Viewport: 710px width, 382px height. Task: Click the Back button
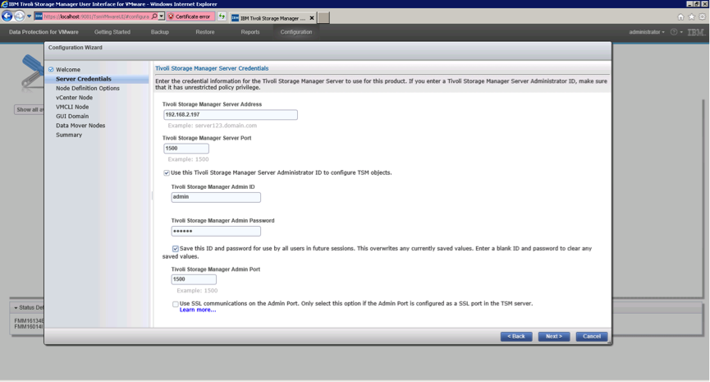[x=516, y=337]
